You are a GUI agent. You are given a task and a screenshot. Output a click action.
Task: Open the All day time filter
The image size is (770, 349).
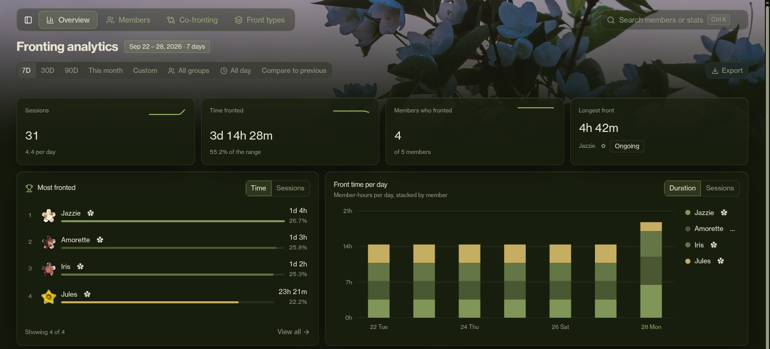pos(236,70)
